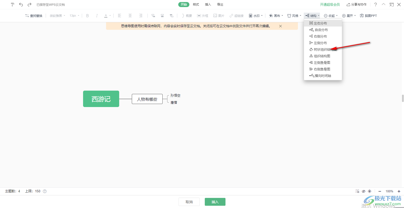Image resolution: width=404 pixels, height=208 pixels.
Task: Click the format painter icon
Action: (x=12, y=5)
